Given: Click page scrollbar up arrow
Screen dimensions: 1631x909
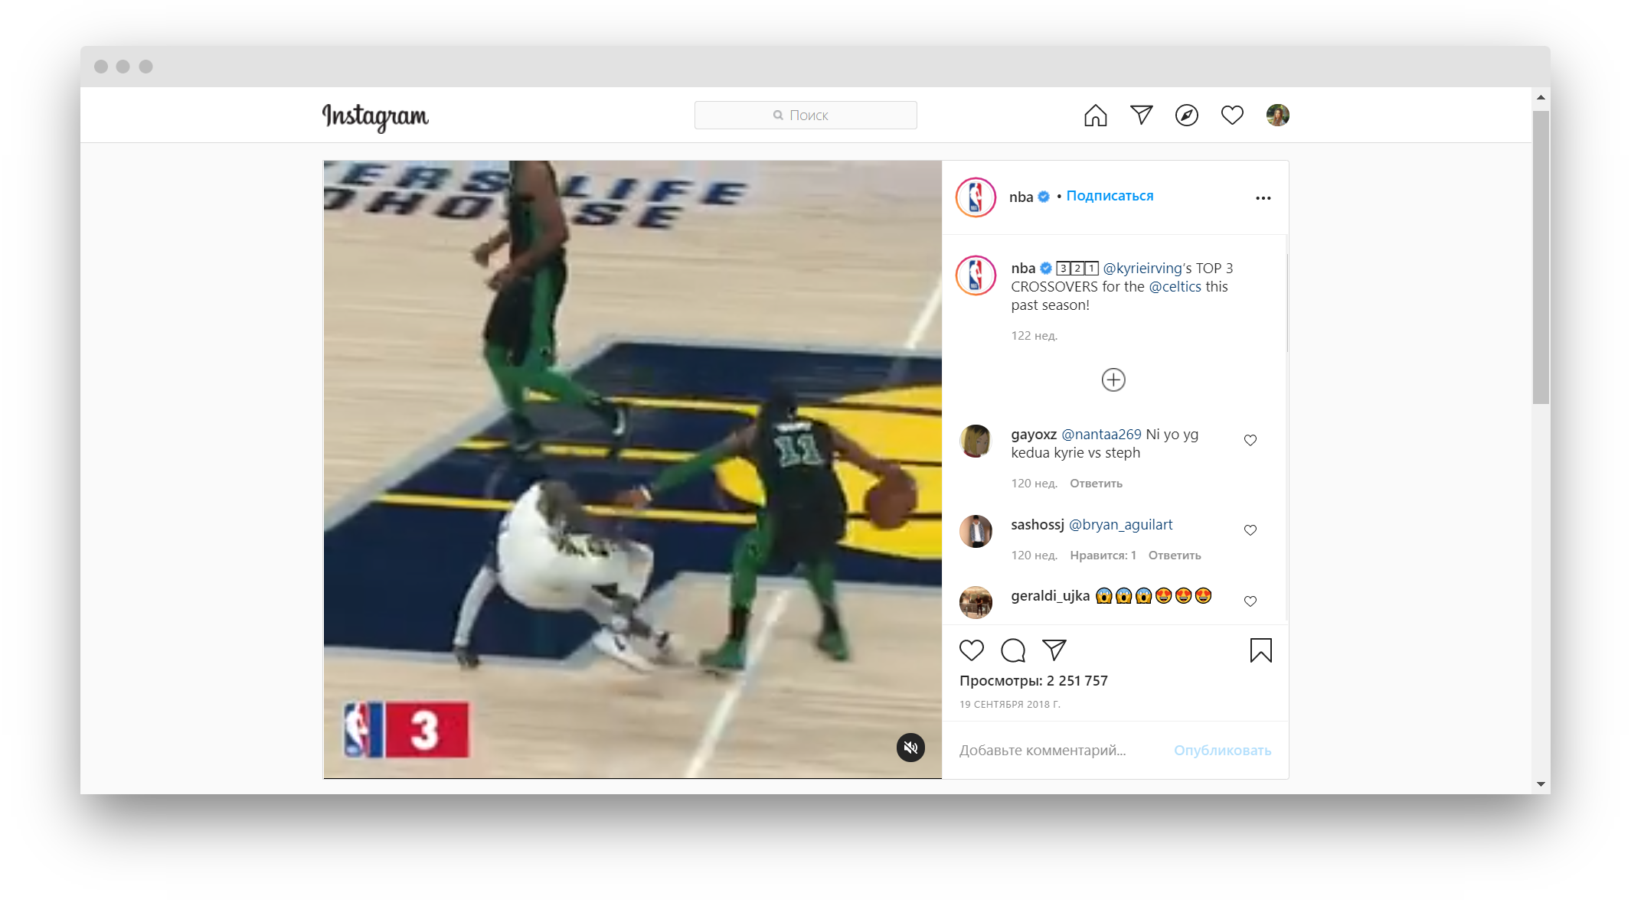Looking at the screenshot, I should [1541, 98].
